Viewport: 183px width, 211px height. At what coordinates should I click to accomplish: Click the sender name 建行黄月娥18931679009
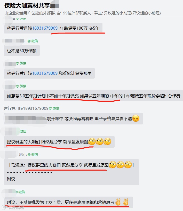click(x=26, y=108)
